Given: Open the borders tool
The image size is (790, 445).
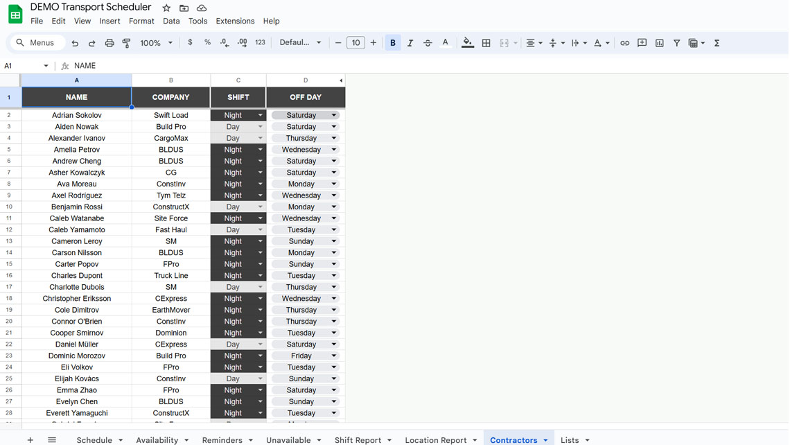Looking at the screenshot, I should [486, 43].
